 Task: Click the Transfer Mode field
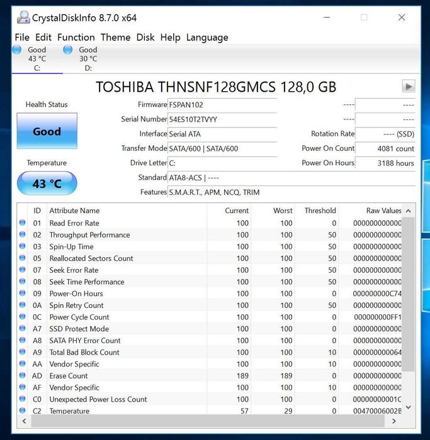[222, 149]
